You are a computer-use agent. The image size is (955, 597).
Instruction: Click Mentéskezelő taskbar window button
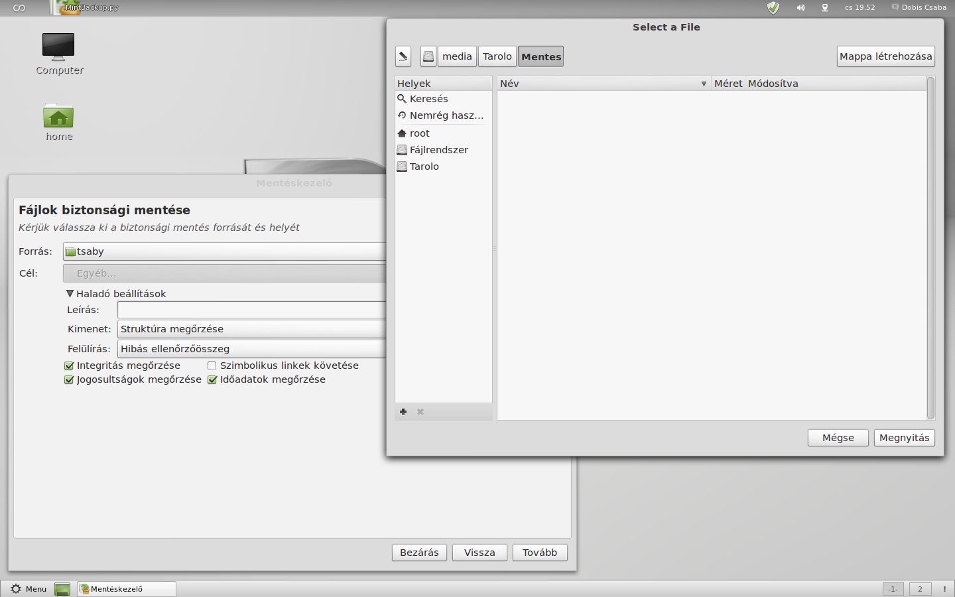(127, 589)
